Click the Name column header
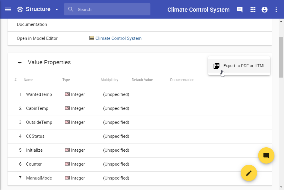The width and height of the screenshot is (284, 190). pyautogui.click(x=28, y=80)
